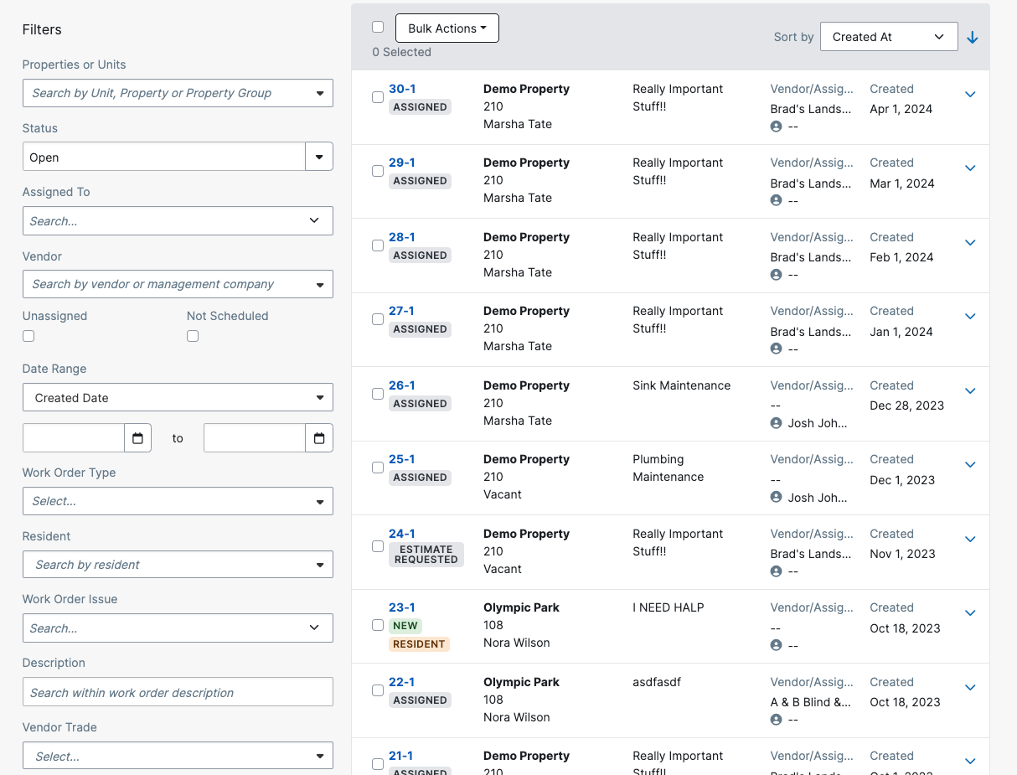This screenshot has width=1017, height=775.
Task: Open work order link 29-1
Action: tap(402, 163)
